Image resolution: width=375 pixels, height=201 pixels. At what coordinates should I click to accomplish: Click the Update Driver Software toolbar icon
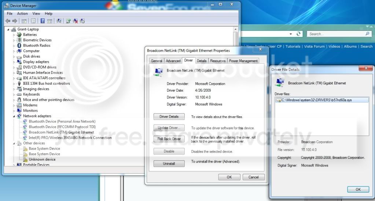[x=69, y=21]
